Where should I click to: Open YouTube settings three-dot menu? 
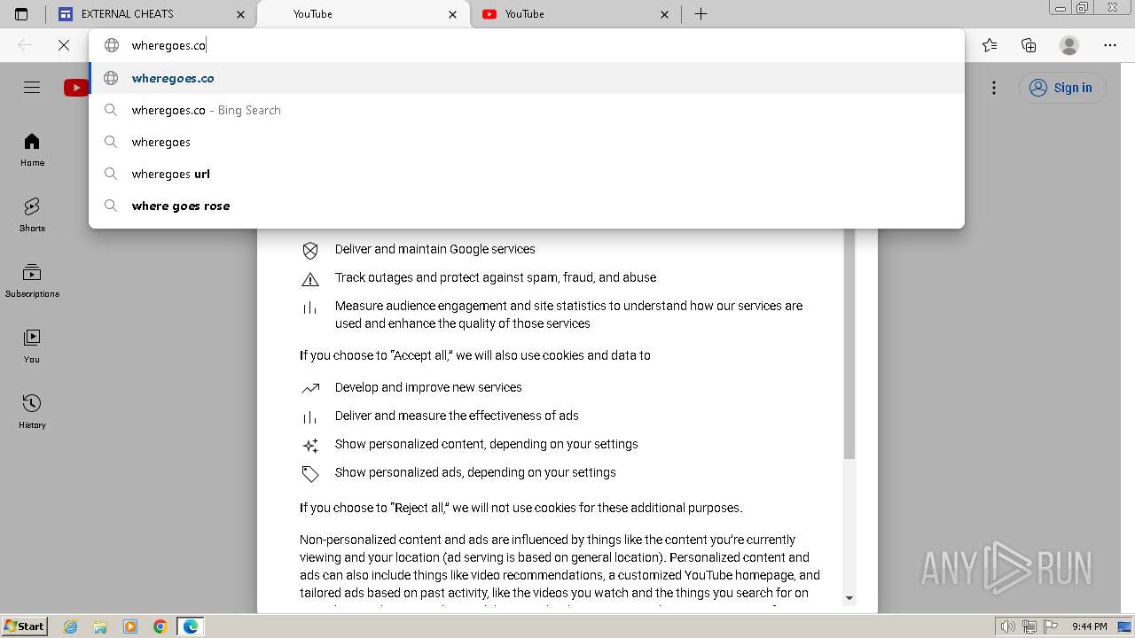click(994, 88)
